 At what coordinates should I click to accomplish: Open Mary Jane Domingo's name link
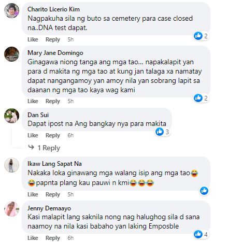55,53
